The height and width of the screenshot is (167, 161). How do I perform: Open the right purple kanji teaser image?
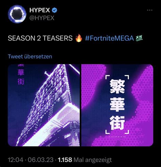(x=117, y=105)
